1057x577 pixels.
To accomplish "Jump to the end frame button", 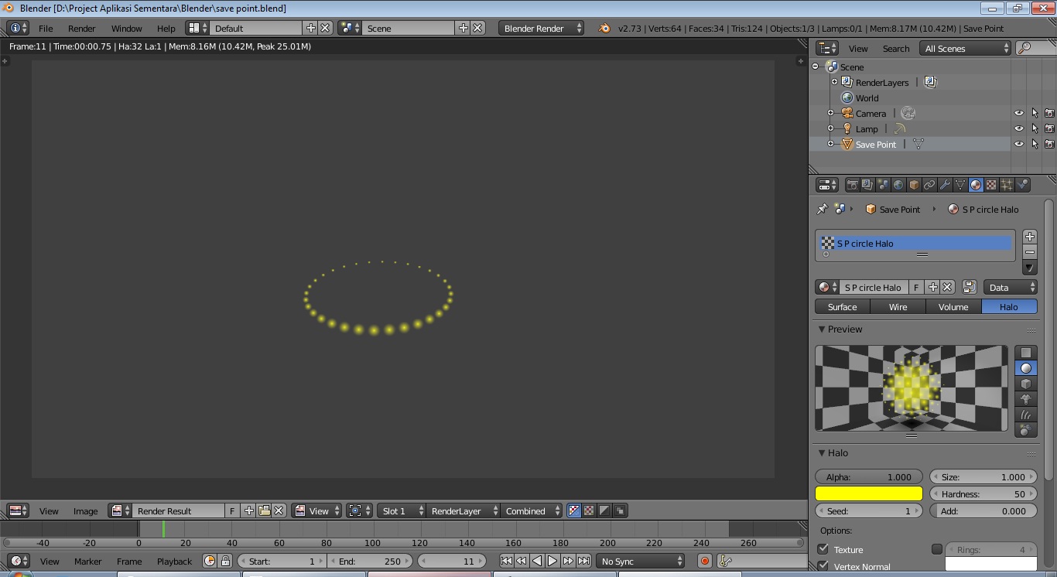I will point(584,561).
